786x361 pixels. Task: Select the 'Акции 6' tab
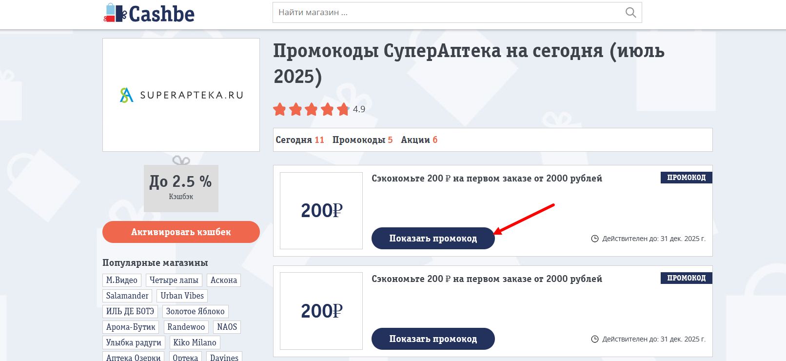coord(419,140)
